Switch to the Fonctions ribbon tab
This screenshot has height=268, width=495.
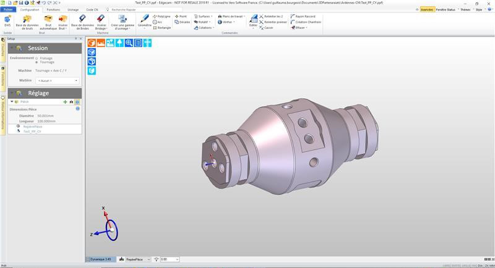pyautogui.click(x=53, y=10)
